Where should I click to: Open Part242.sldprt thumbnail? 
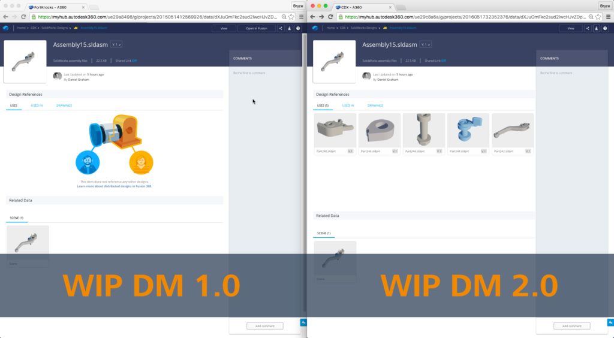(513, 130)
